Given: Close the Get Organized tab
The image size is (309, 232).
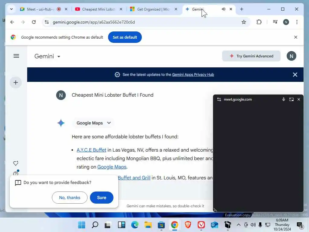Looking at the screenshot, I should coord(176,9).
